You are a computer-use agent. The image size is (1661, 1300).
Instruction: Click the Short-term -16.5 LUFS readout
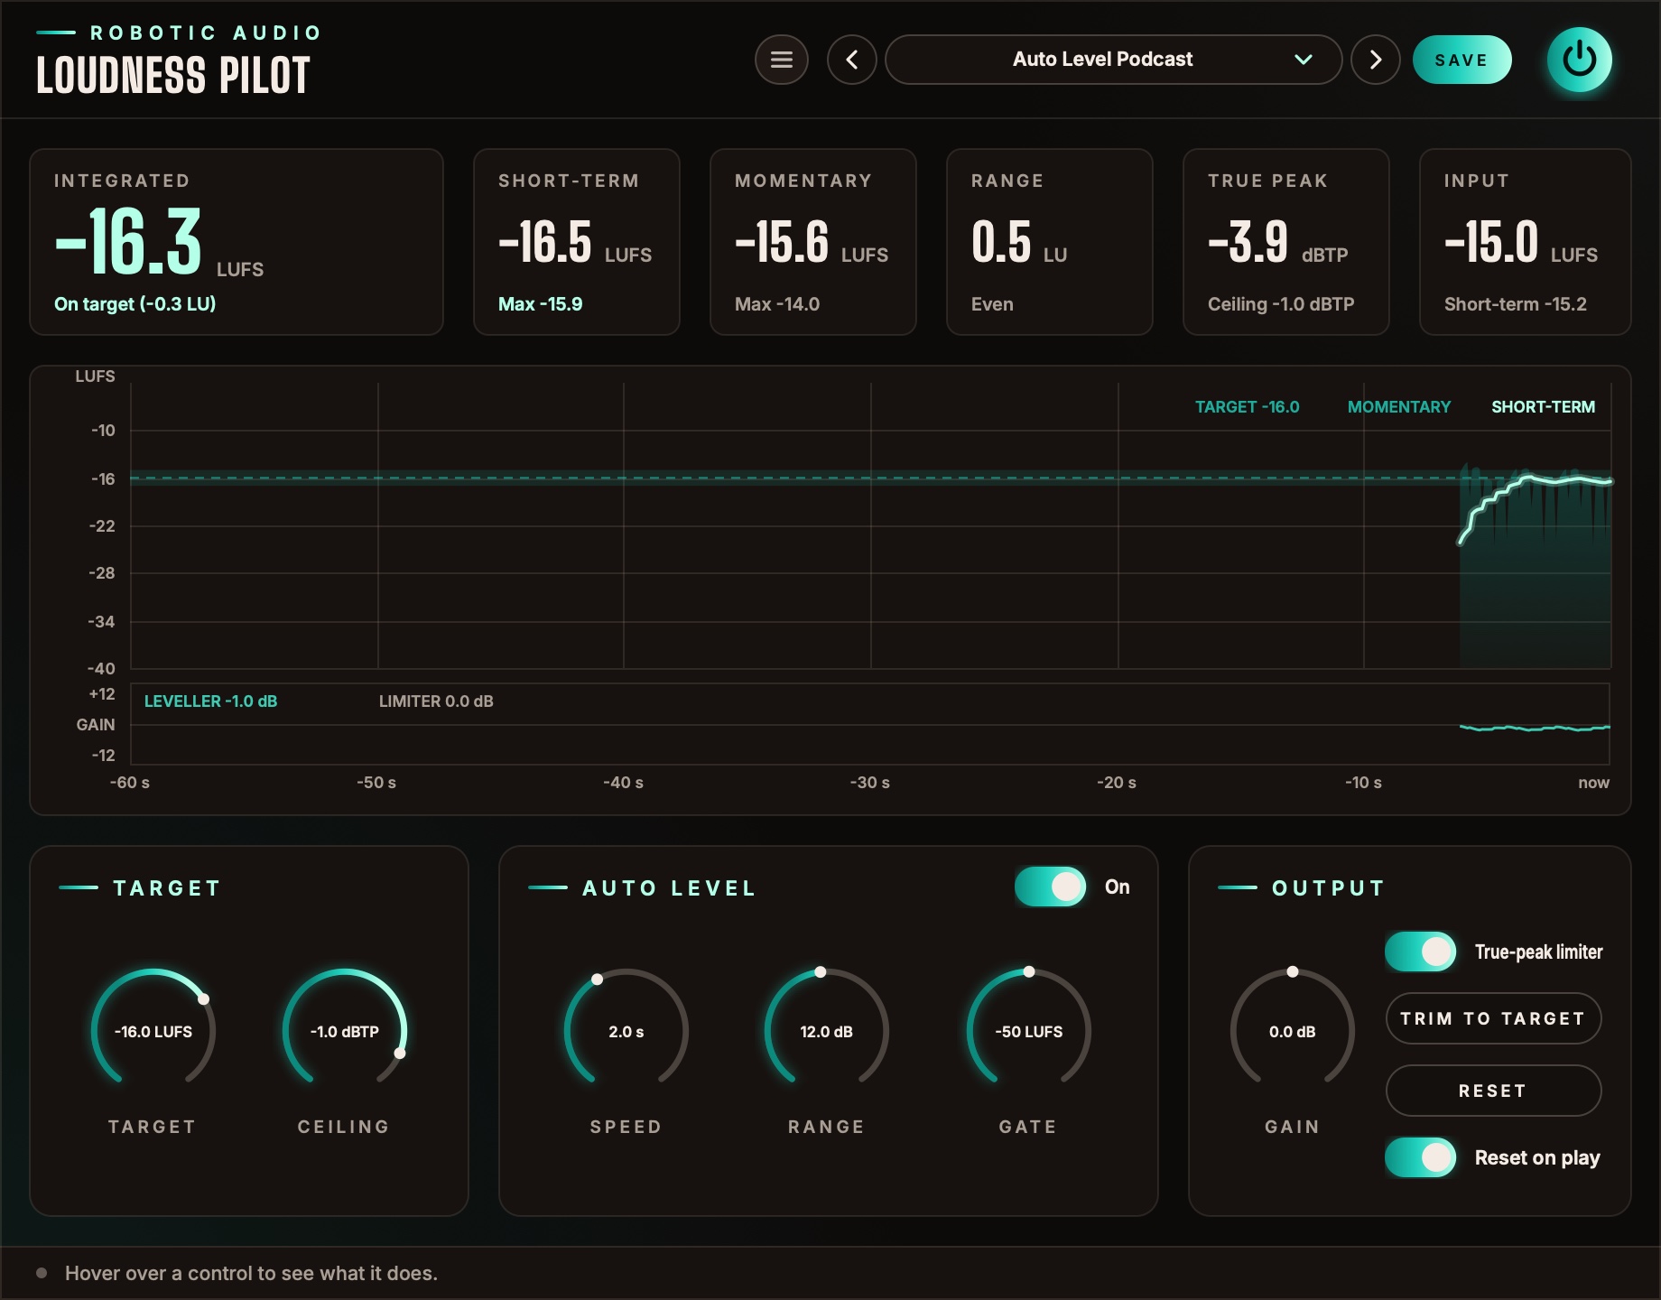[575, 242]
